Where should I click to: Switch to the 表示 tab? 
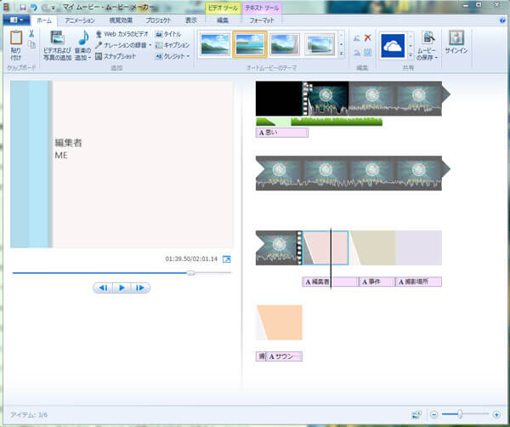pos(191,20)
